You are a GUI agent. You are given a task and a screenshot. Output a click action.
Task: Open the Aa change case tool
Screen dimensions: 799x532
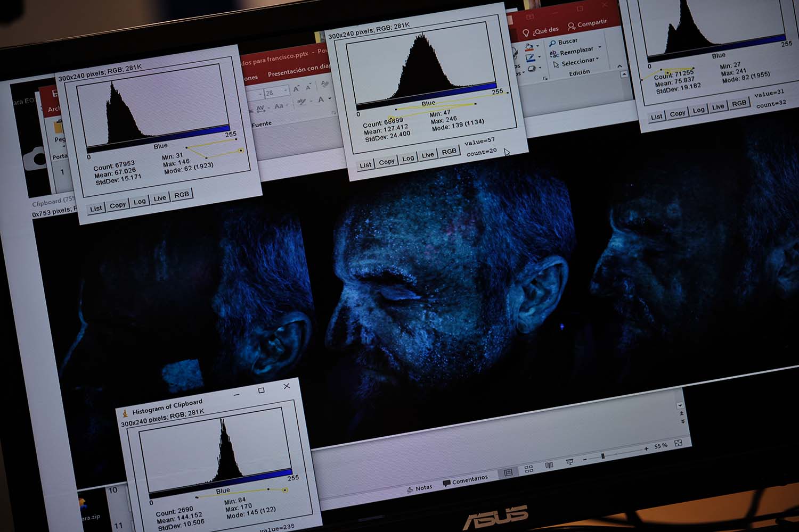point(279,106)
